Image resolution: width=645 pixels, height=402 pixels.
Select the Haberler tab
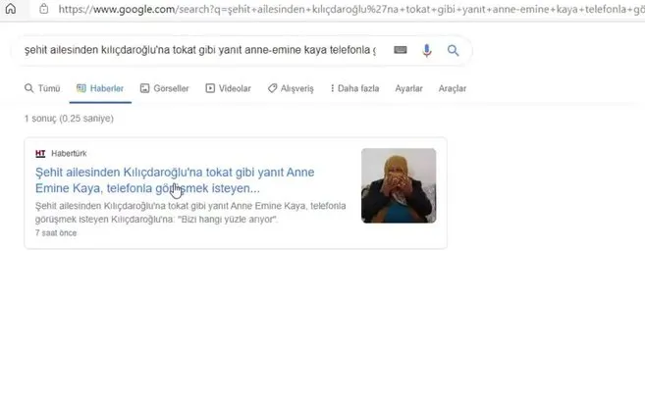[x=100, y=88]
